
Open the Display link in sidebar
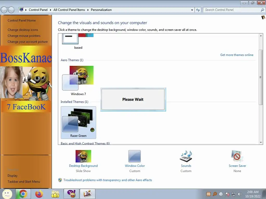pyautogui.click(x=12, y=176)
